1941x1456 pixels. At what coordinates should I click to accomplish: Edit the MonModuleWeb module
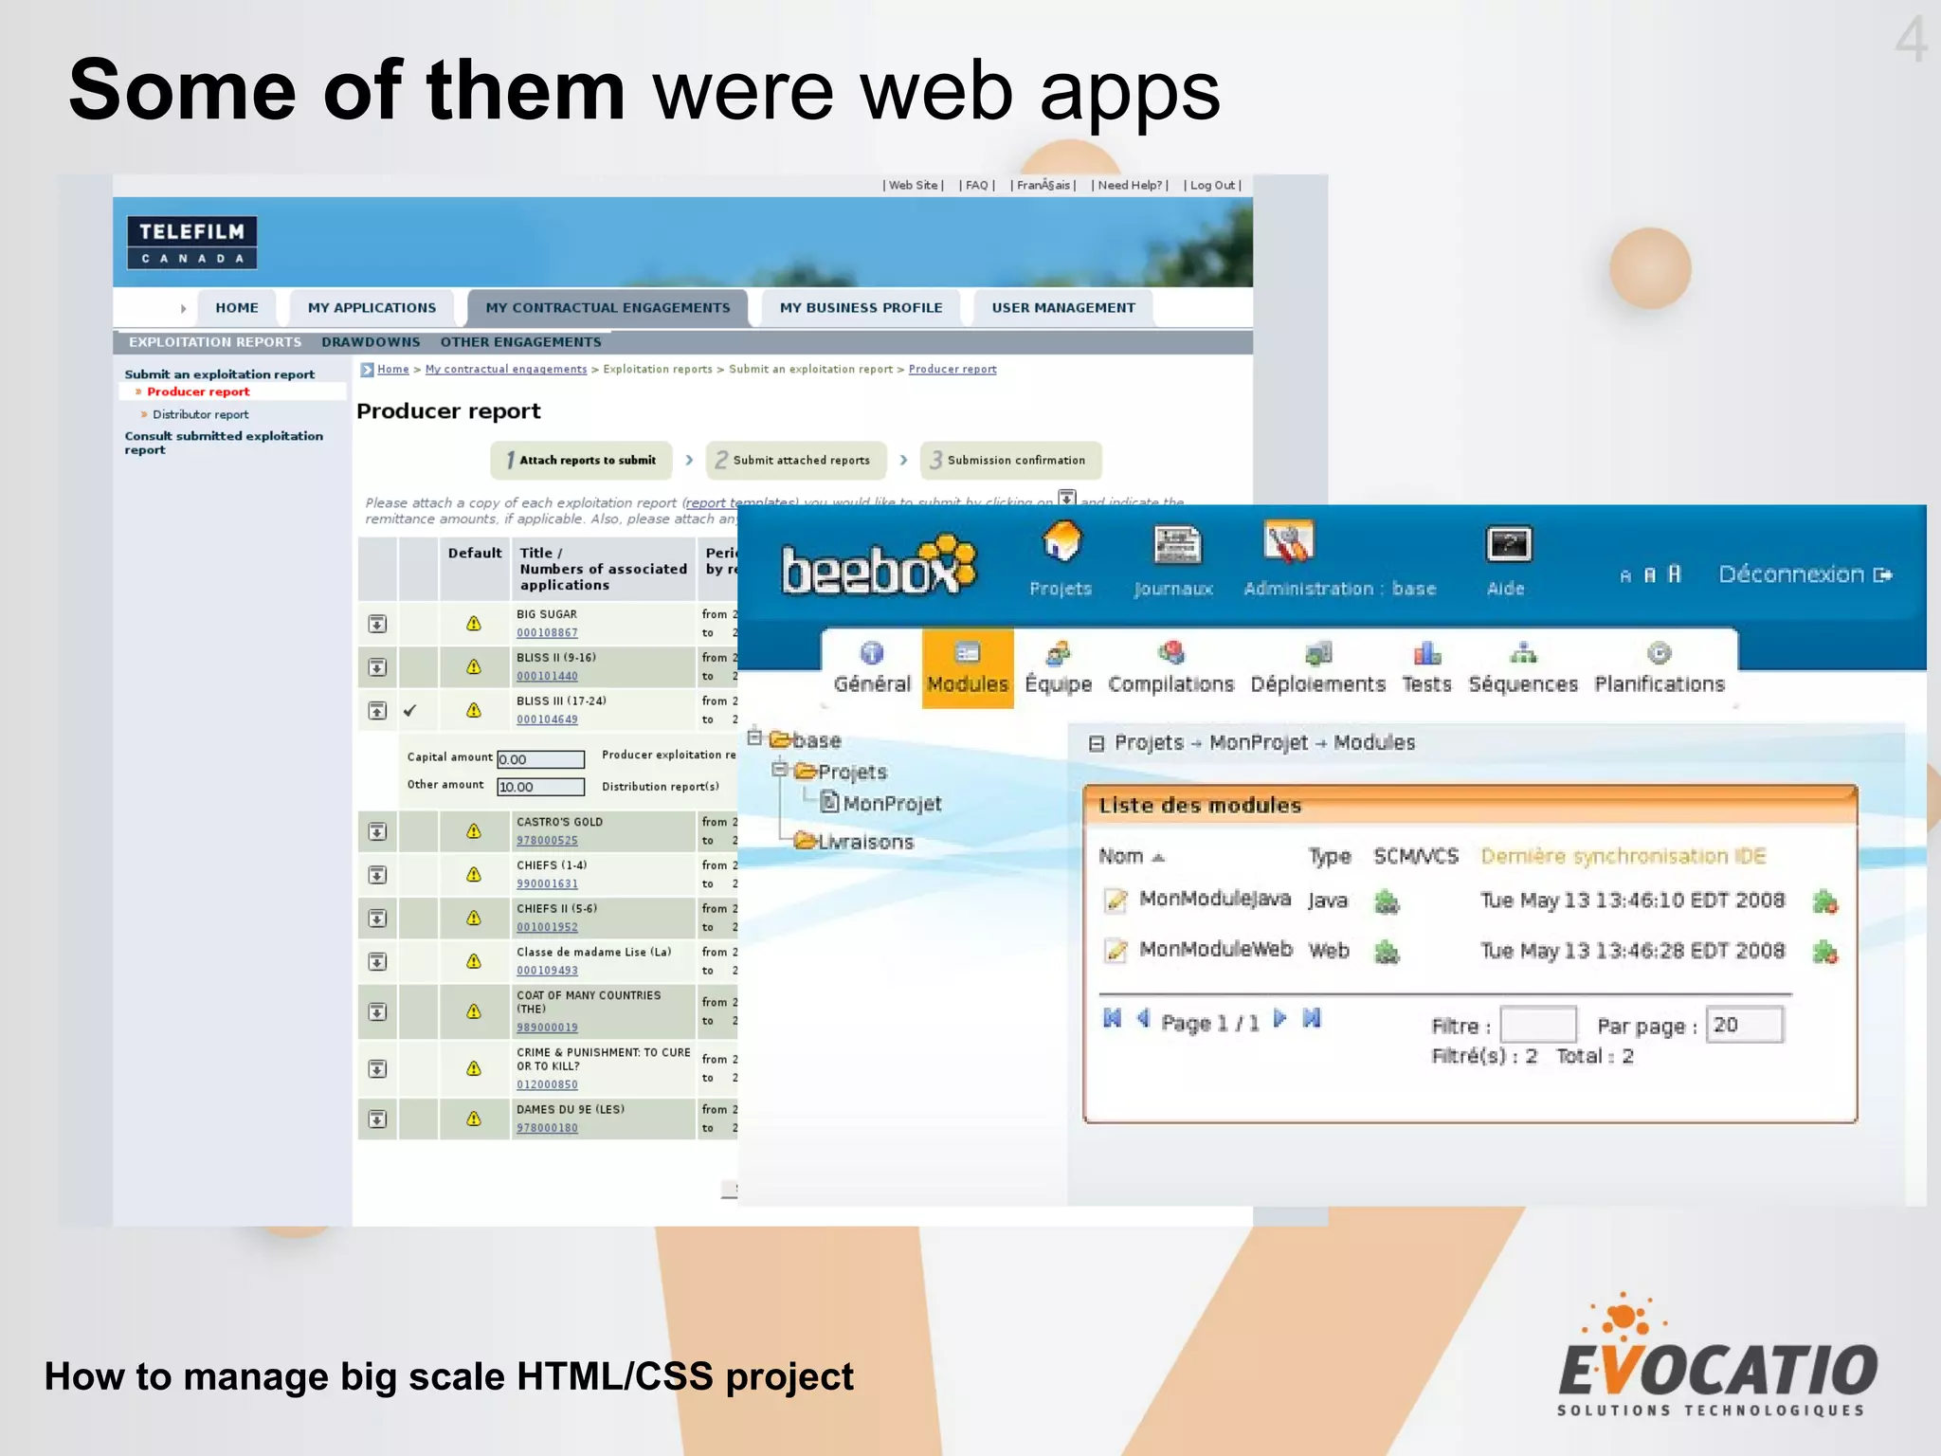pyautogui.click(x=1116, y=950)
